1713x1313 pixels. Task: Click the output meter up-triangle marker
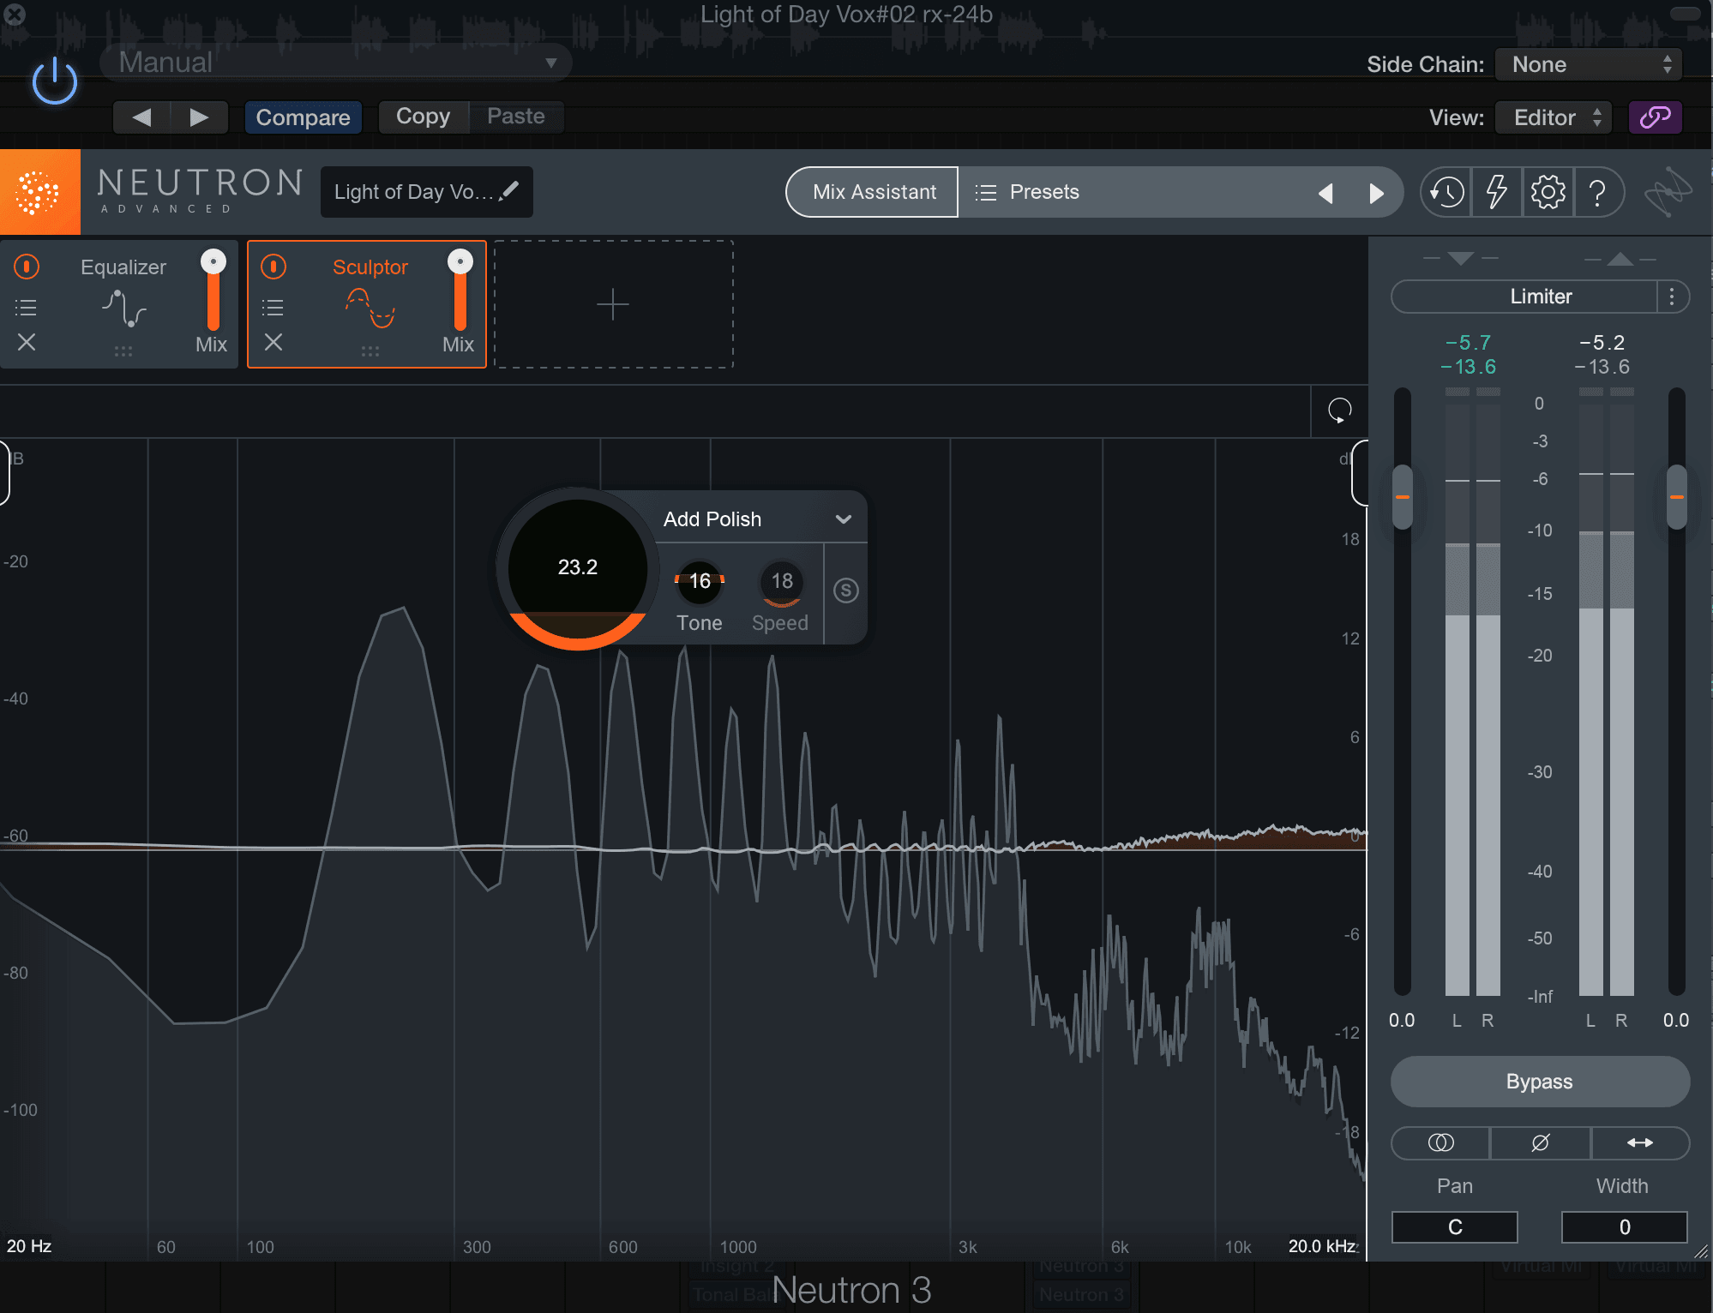click(1620, 258)
